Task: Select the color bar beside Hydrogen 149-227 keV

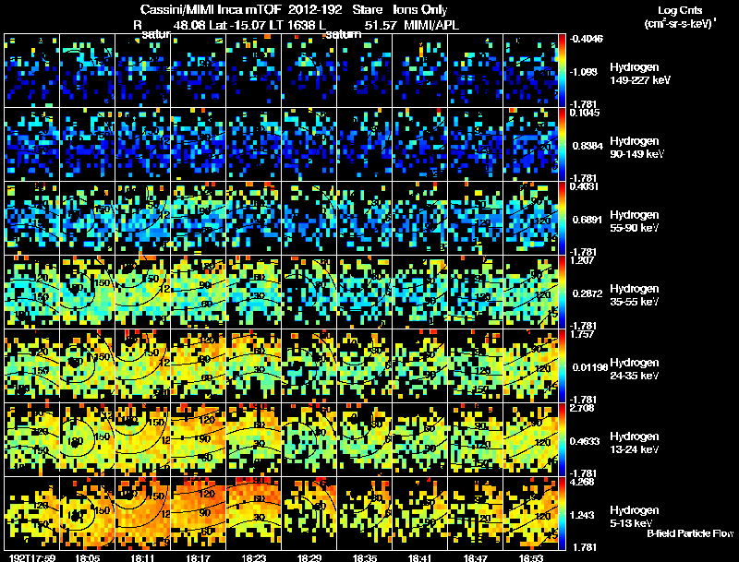Action: 562,71
